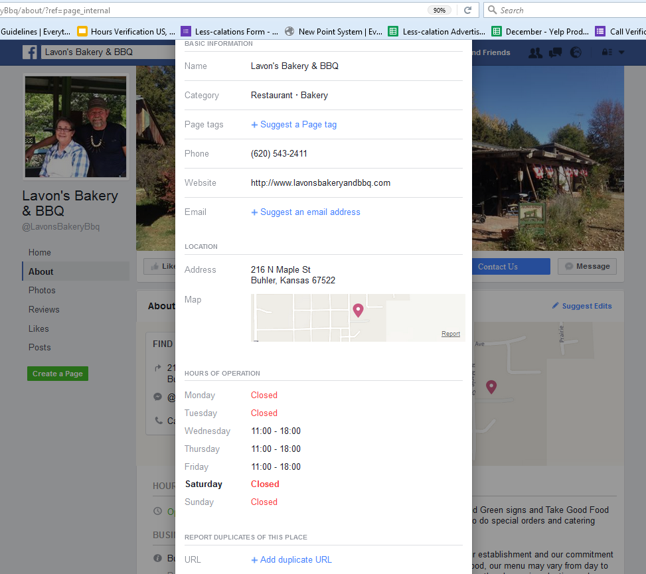Click the phone call icon in Find panel
Image resolution: width=646 pixels, height=574 pixels.
(x=159, y=421)
